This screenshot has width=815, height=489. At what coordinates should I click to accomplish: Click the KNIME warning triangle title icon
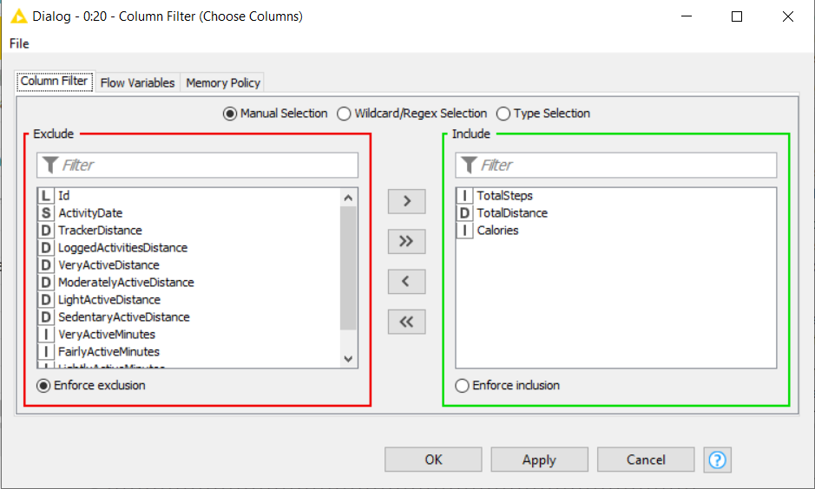18,16
